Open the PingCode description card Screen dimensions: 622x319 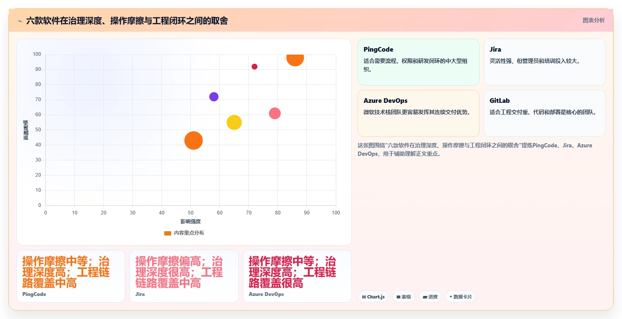point(418,62)
